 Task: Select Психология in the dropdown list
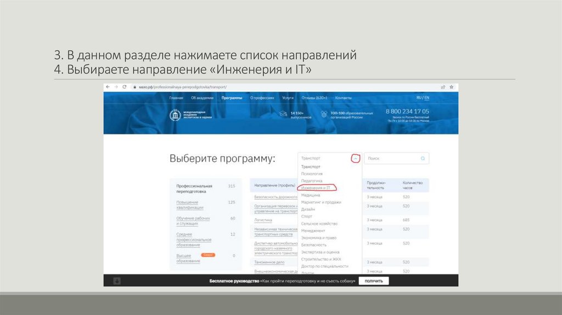312,174
